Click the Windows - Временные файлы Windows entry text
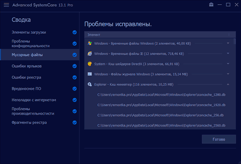This screenshot has height=164, width=241. click(x=142, y=43)
